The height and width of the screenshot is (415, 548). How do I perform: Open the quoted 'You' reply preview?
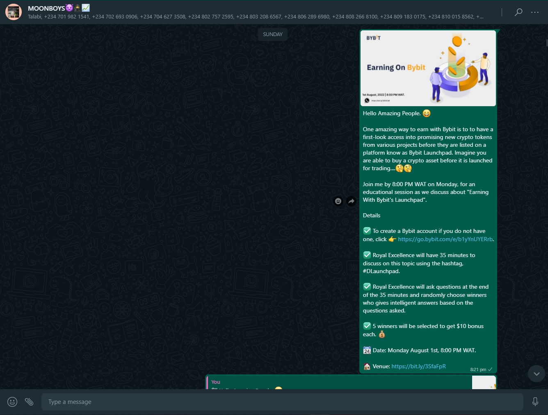(x=351, y=383)
